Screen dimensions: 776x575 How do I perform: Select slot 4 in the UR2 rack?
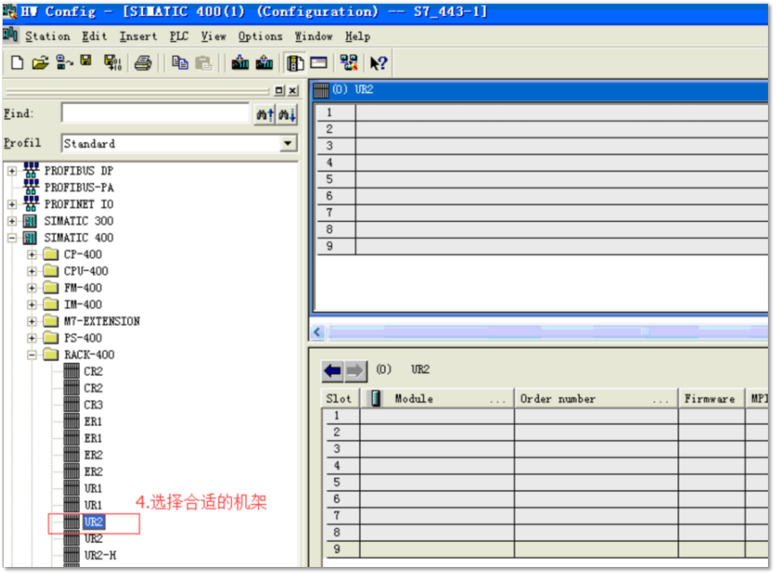[x=541, y=163]
